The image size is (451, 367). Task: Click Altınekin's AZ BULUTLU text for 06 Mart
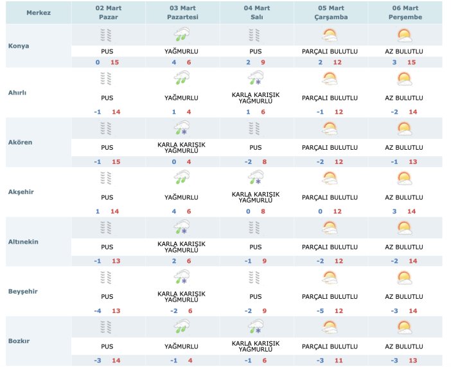404,247
